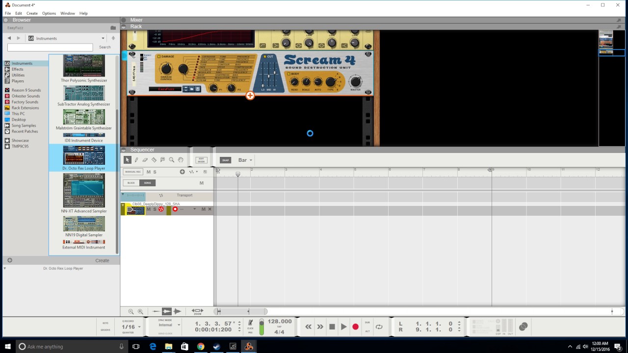Click the add track plus icon

pyautogui.click(x=182, y=172)
